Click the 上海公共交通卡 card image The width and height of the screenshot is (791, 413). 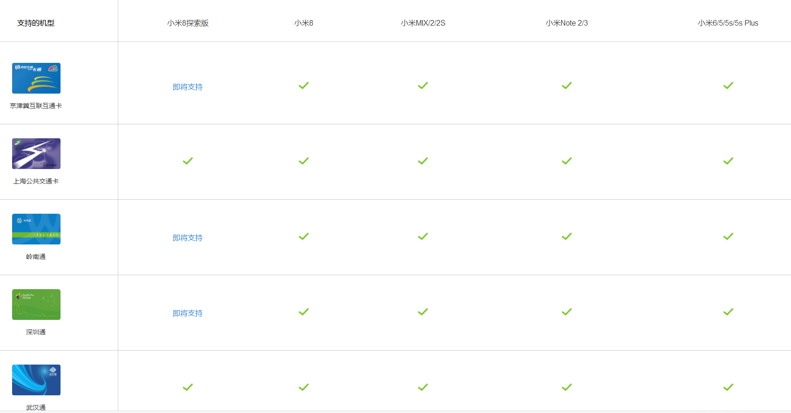point(36,154)
